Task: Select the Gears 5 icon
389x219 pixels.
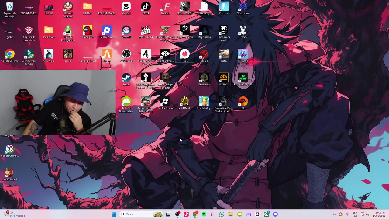Action: pyautogui.click(x=204, y=56)
